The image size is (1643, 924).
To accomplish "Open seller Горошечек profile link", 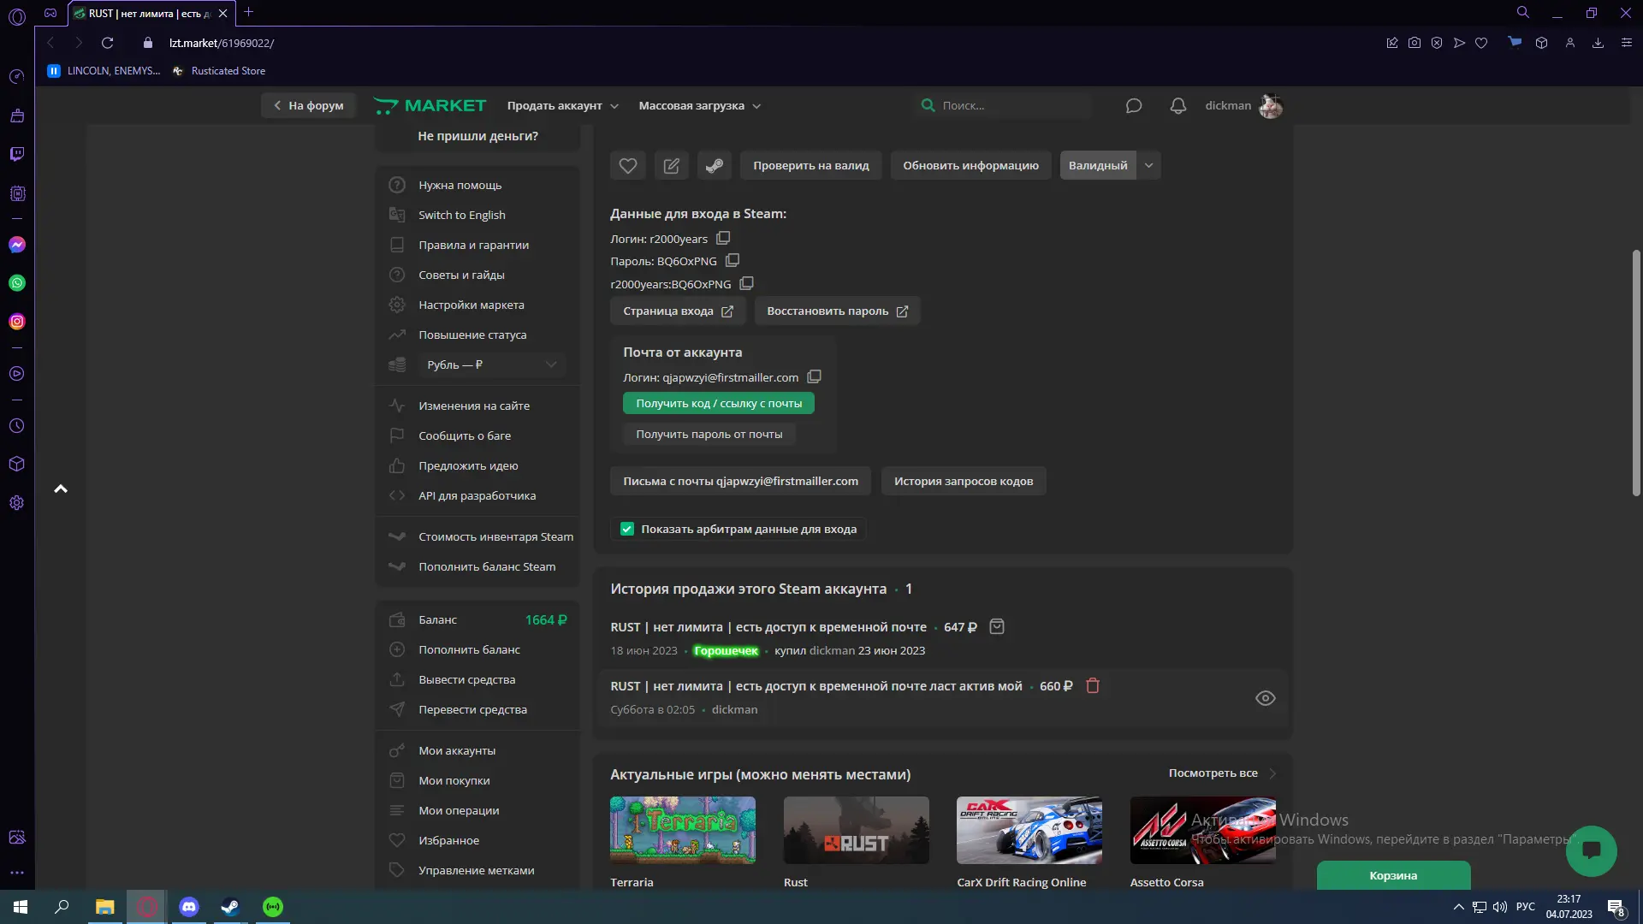I will 726,650.
